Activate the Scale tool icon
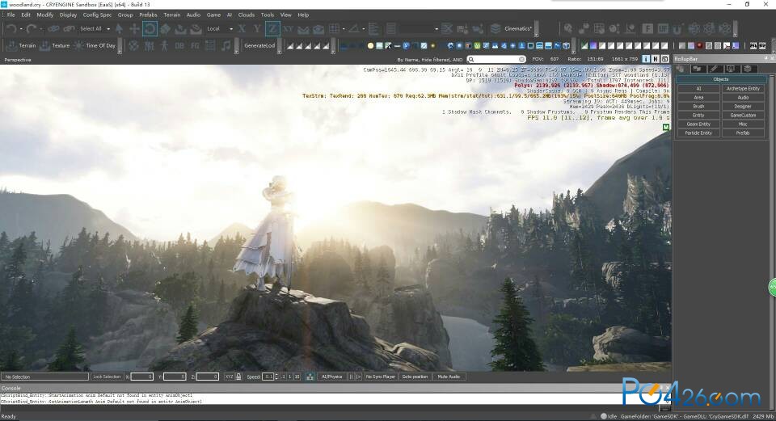776x421 pixels. pos(165,29)
